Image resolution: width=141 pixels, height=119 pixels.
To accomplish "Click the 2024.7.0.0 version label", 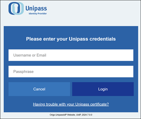I will (x=87, y=115).
